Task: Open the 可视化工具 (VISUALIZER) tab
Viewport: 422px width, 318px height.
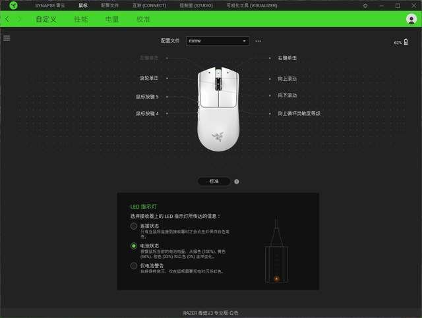Action: coord(252,5)
